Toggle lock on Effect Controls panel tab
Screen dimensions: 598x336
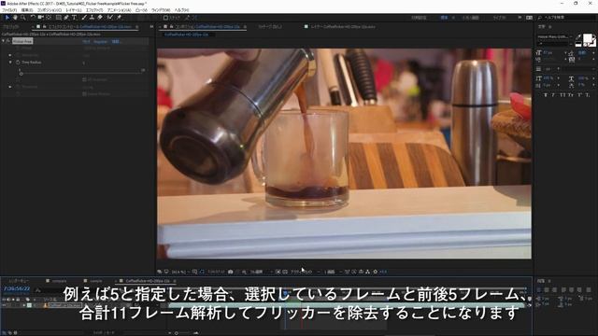pos(44,27)
